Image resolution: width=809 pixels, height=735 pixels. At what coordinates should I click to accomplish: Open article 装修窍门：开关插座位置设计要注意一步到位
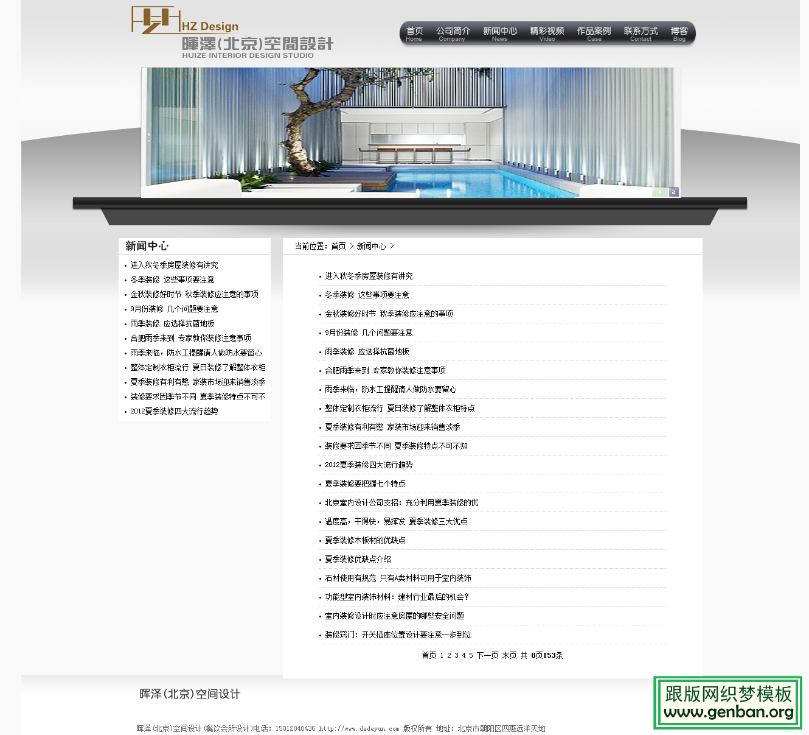pos(397,635)
